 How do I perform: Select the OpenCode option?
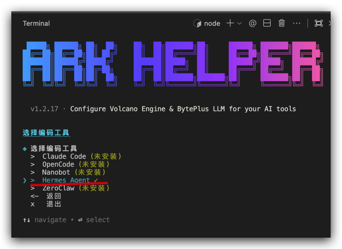(x=70, y=164)
